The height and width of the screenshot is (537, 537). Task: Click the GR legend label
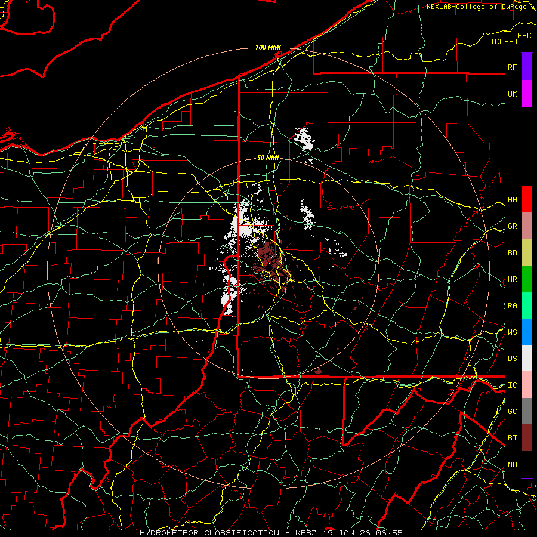(x=513, y=226)
